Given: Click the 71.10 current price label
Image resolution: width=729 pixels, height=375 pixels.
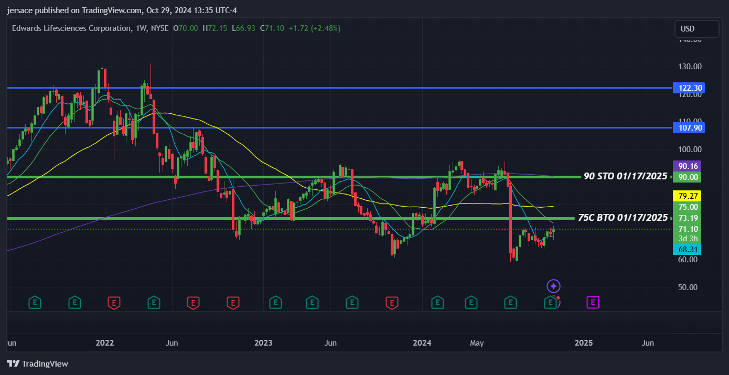Looking at the screenshot, I should [x=687, y=229].
